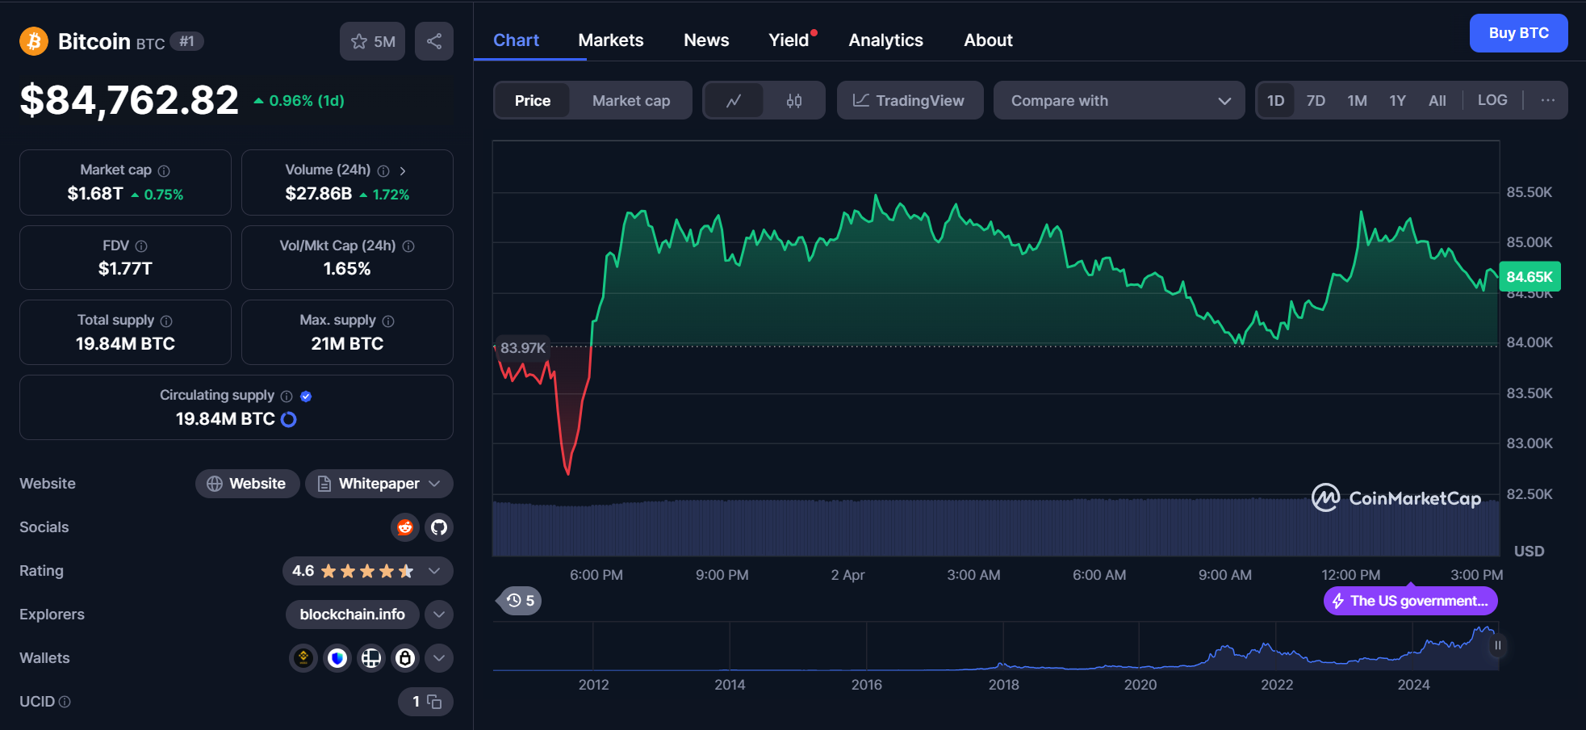Click the Buy BTC button

point(1517,33)
